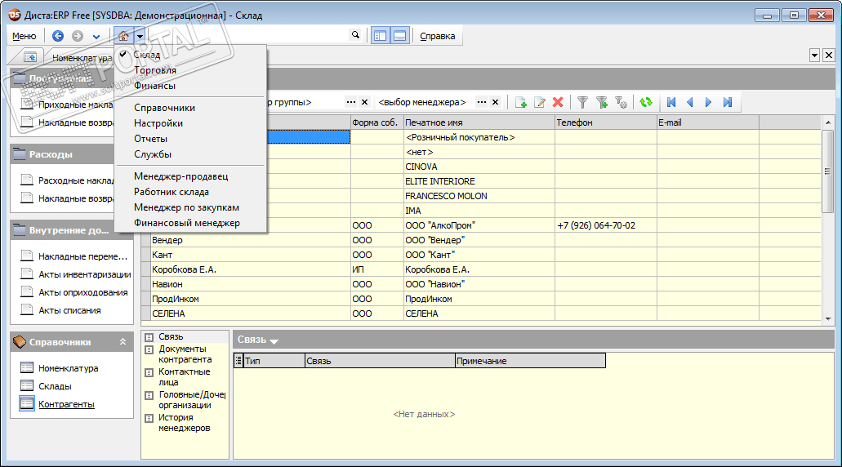Click the red delete record icon

tap(558, 102)
